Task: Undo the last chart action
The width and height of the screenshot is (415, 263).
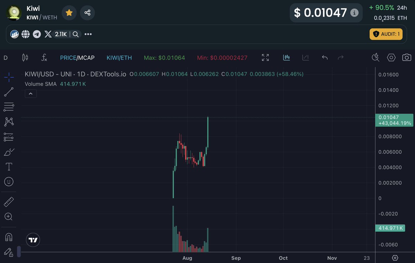Action: (325, 58)
